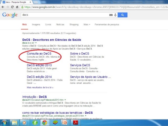This screenshot has height=126, width=168.
Task: Open 'Serviço de Apoio ao Usuário ...' sitelink
Action: pos(90,77)
